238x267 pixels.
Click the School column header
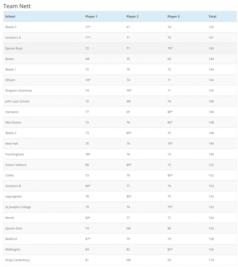click(10, 16)
